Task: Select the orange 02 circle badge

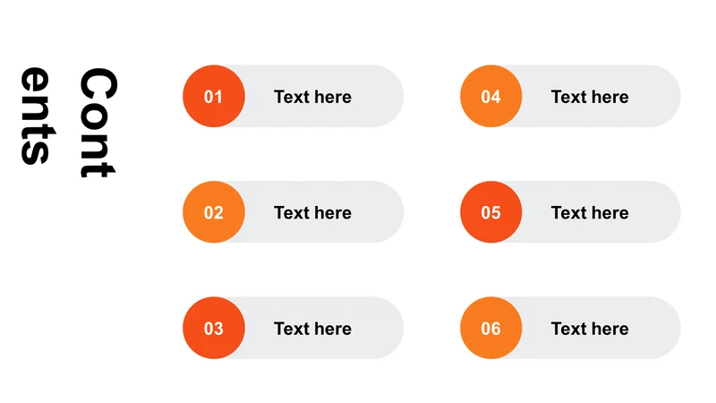Action: pyautogui.click(x=213, y=212)
